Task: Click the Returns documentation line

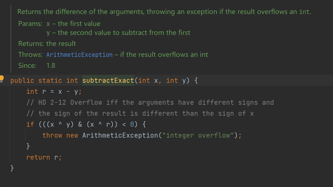Action: coord(47,43)
